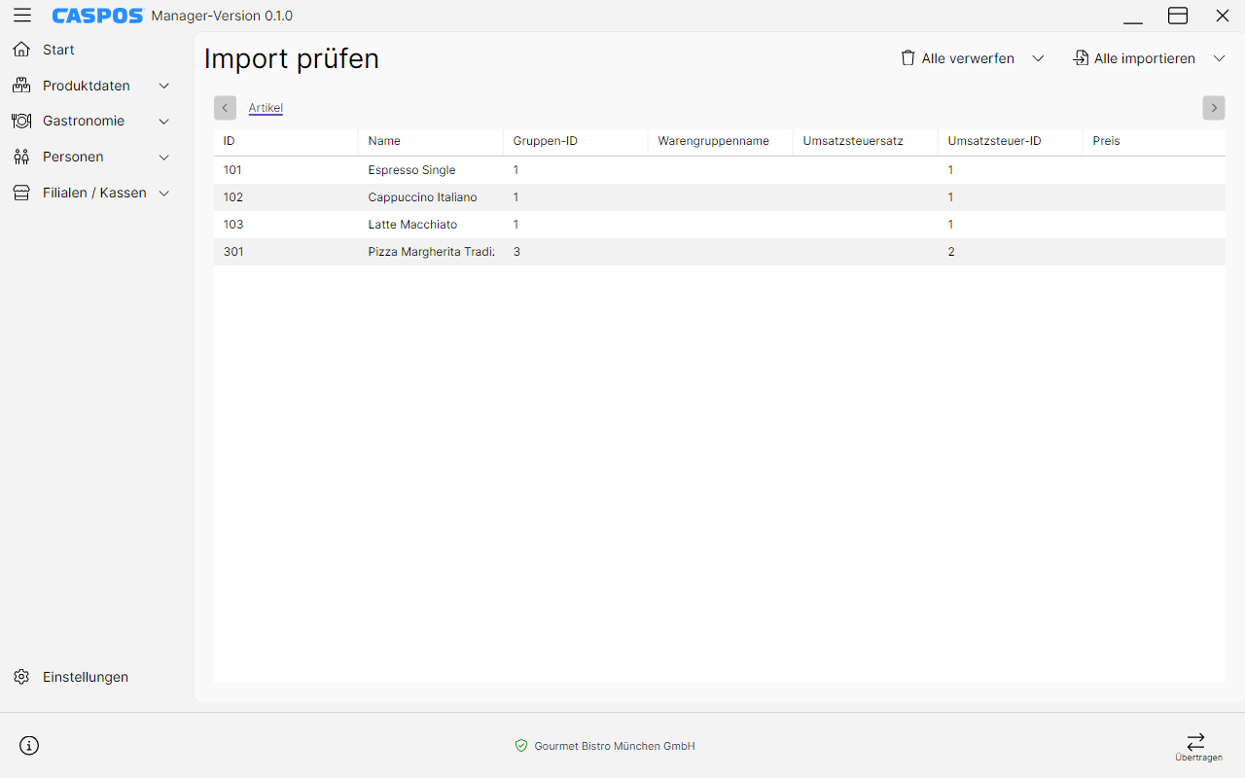Select the Latte Macchiato row
Image resolution: width=1245 pixels, height=778 pixels.
[x=720, y=225]
